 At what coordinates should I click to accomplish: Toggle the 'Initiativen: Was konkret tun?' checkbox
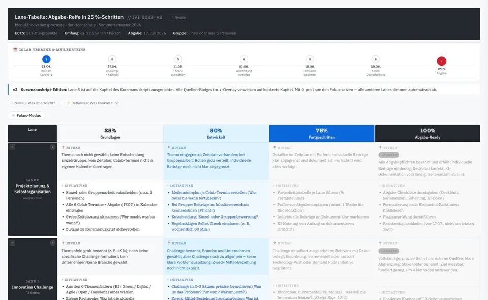coord(64,103)
